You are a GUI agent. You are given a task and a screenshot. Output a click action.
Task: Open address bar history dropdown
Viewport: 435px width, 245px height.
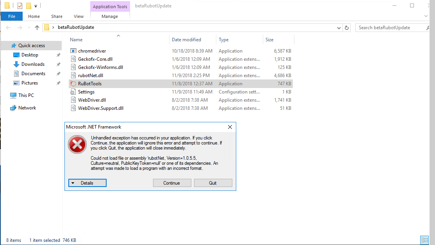click(x=339, y=28)
